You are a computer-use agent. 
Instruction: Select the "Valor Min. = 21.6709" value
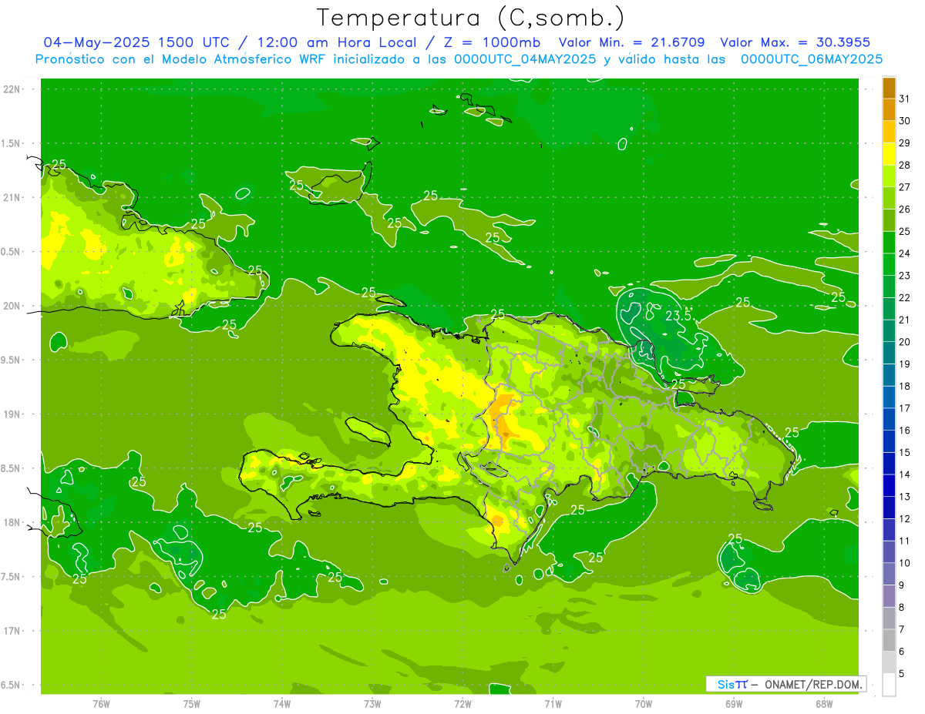pos(631,42)
